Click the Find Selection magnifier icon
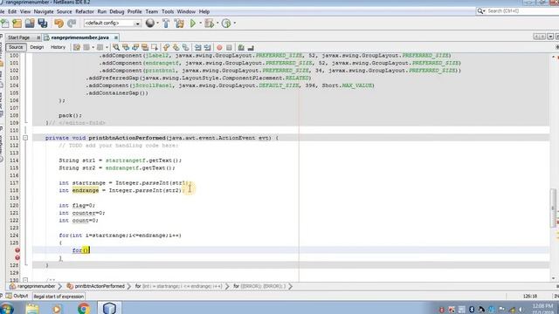Image resolution: width=559 pixels, height=314 pixels. (x=116, y=47)
